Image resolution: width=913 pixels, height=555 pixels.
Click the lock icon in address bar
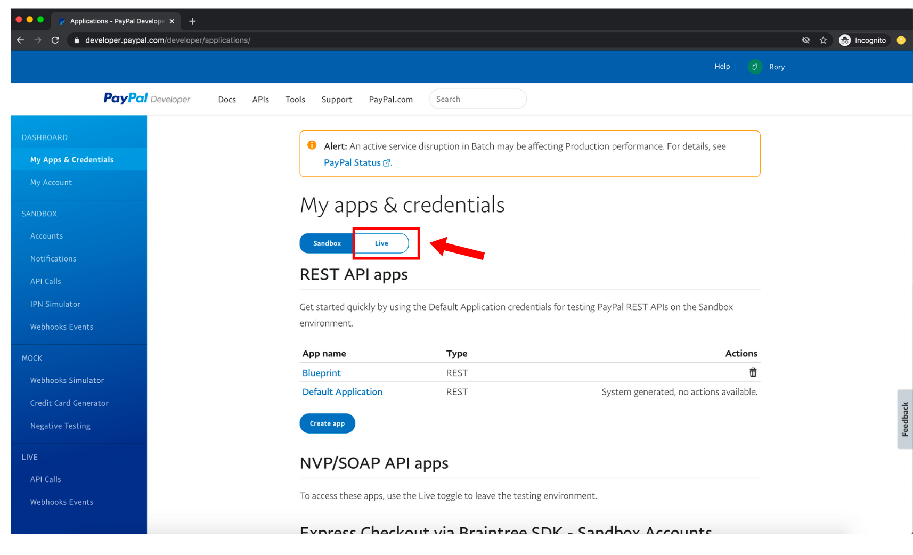[77, 40]
